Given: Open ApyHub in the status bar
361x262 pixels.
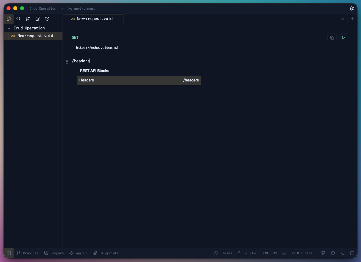Looking at the screenshot, I should tap(78, 253).
